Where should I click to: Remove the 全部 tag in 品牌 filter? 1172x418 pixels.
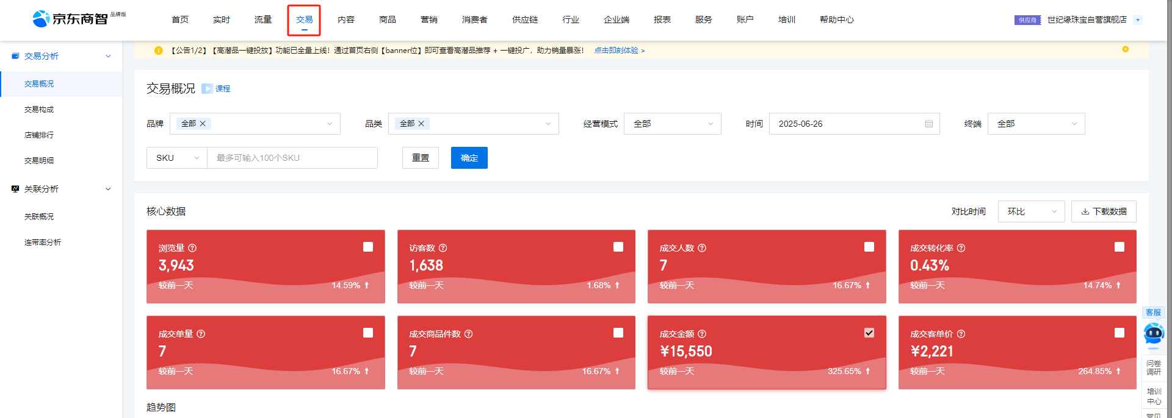(x=203, y=124)
